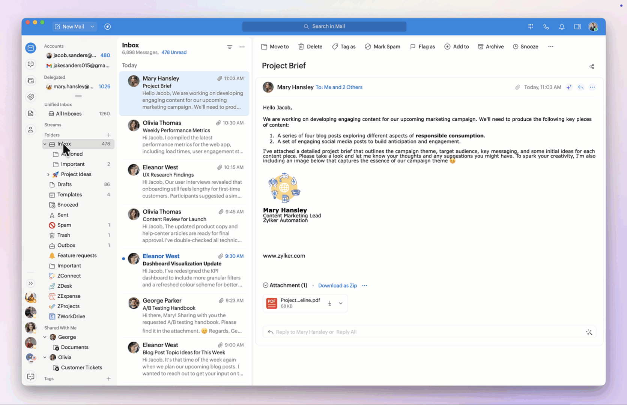The height and width of the screenshot is (405, 627).
Task: Open the contacts icon in left rail
Action: point(31,130)
